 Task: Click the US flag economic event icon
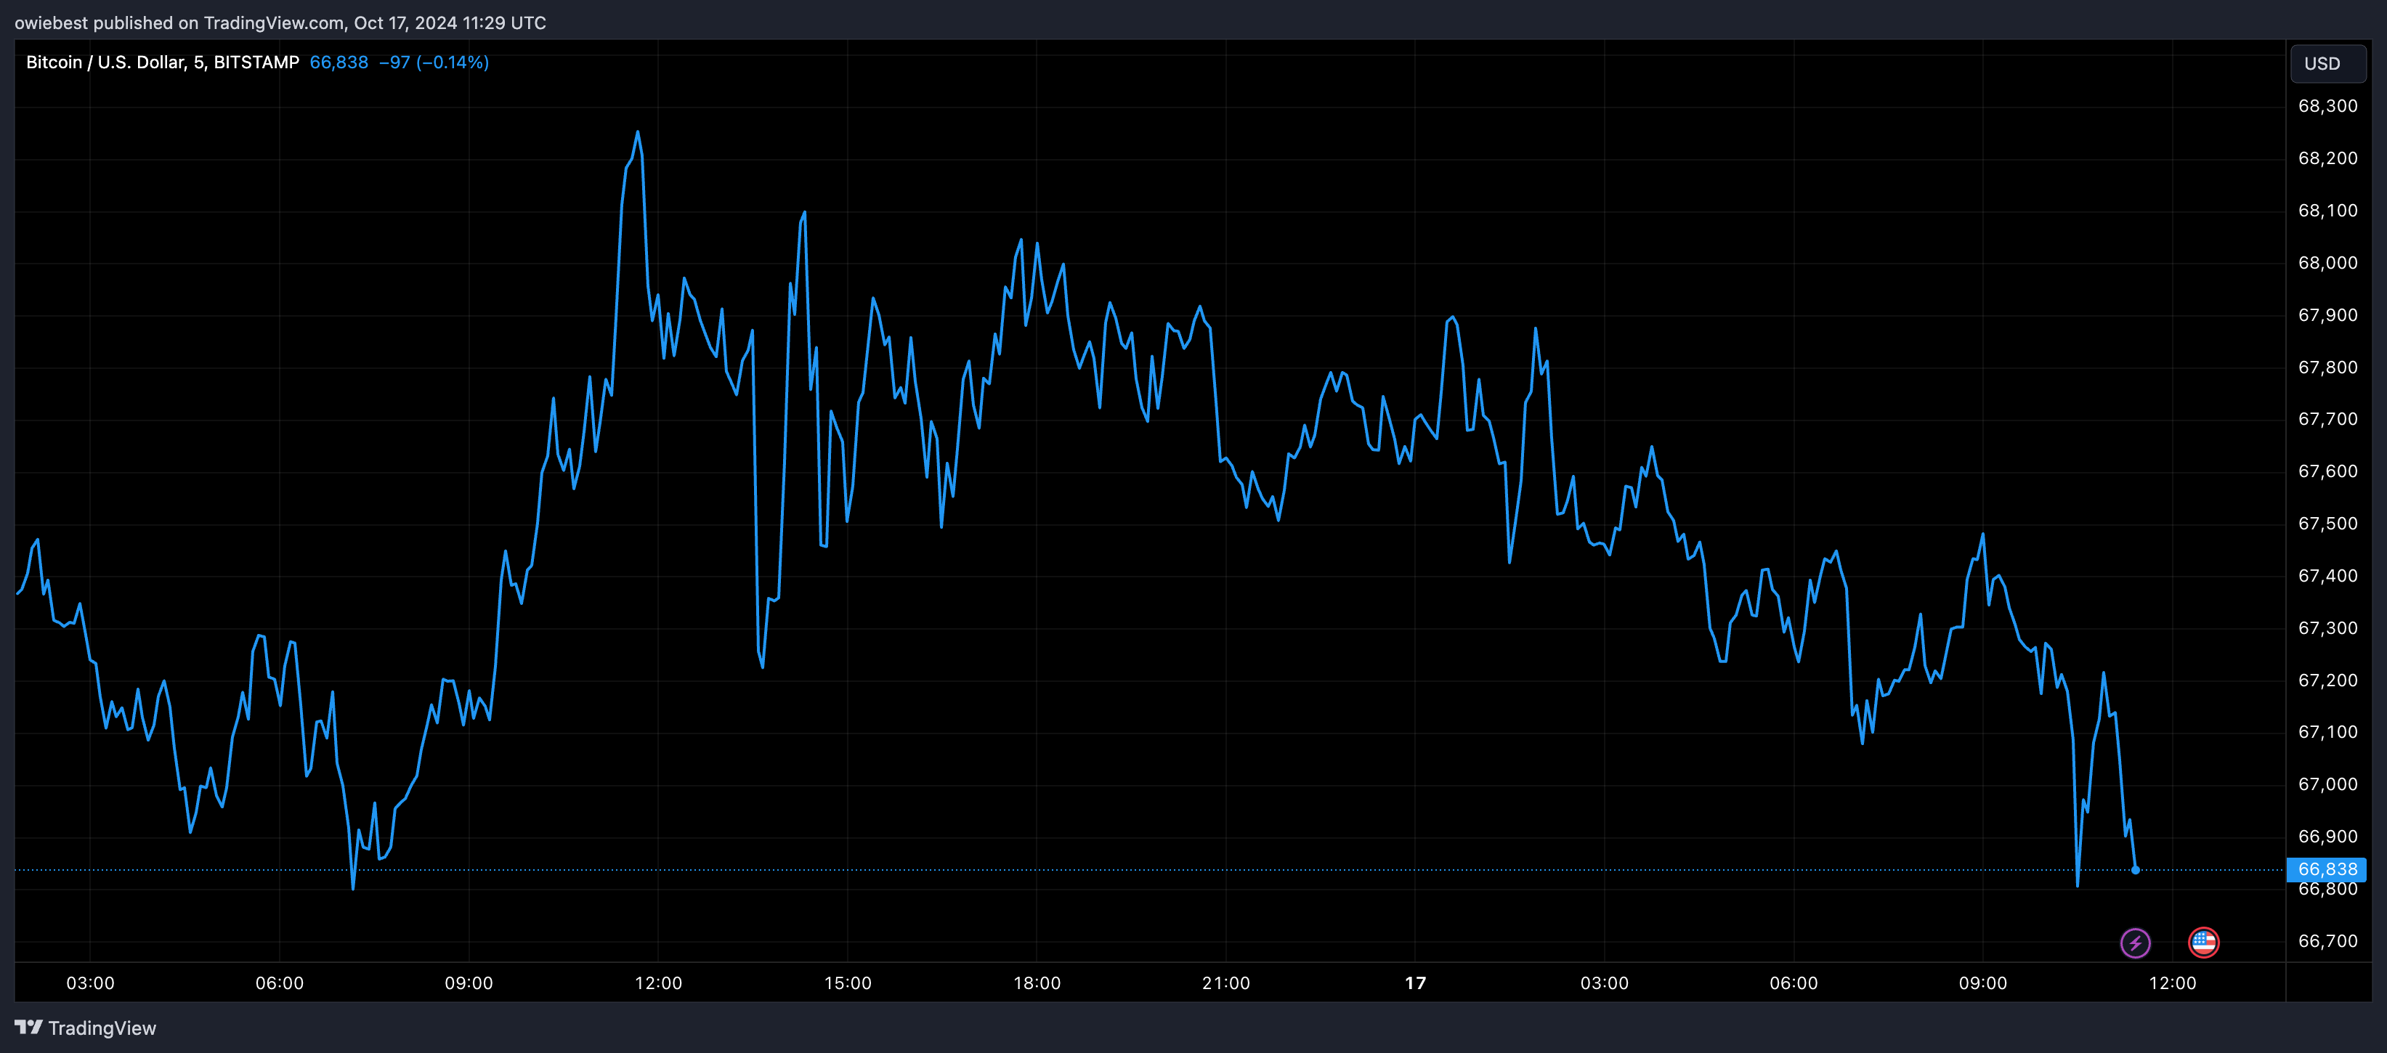point(2202,943)
